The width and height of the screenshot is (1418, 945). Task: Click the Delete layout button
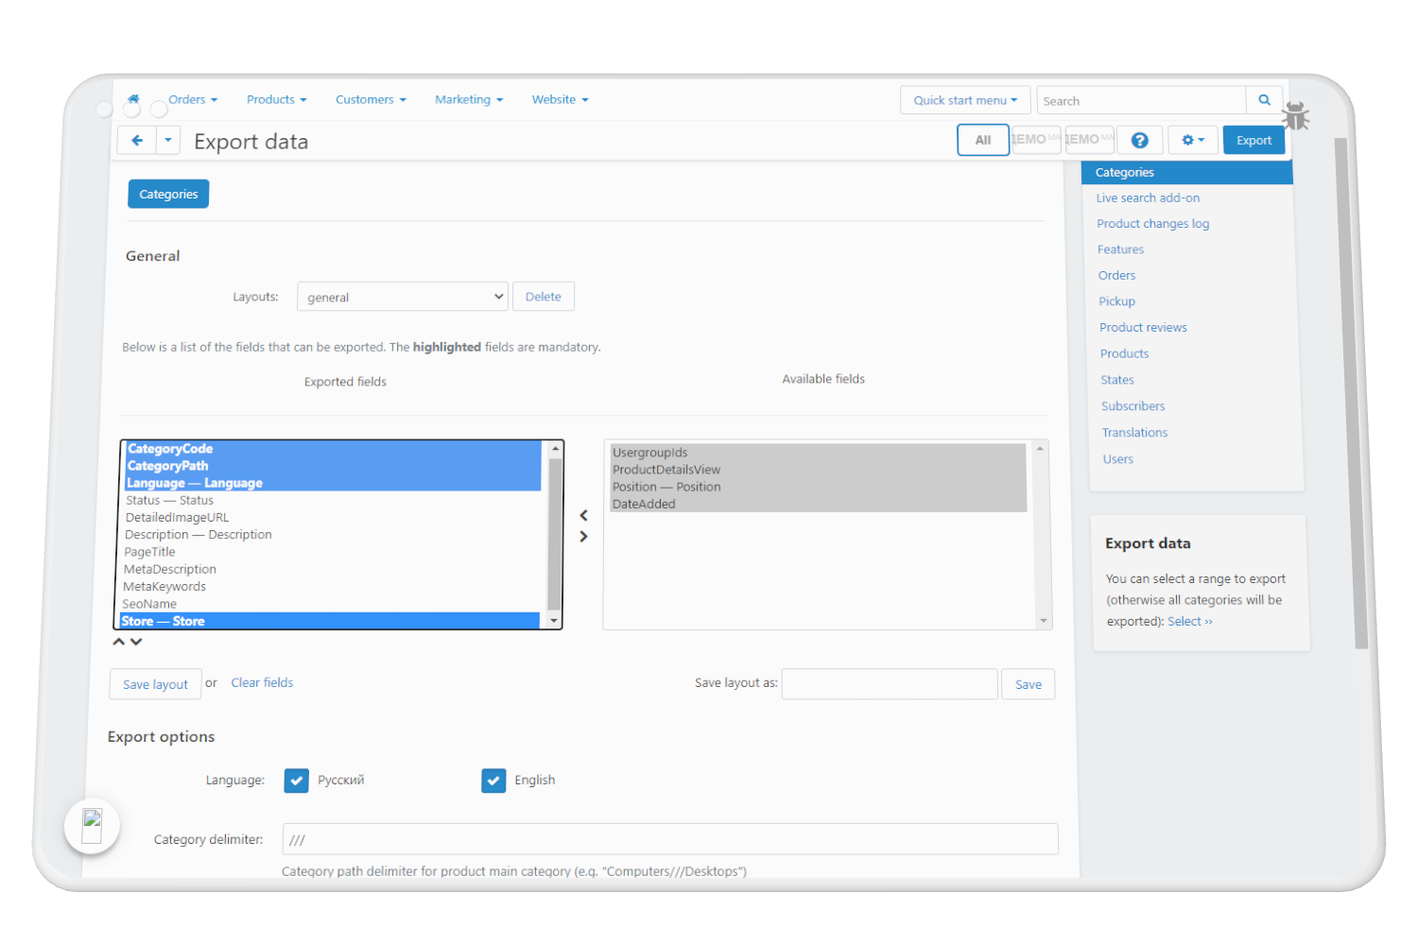tap(544, 297)
